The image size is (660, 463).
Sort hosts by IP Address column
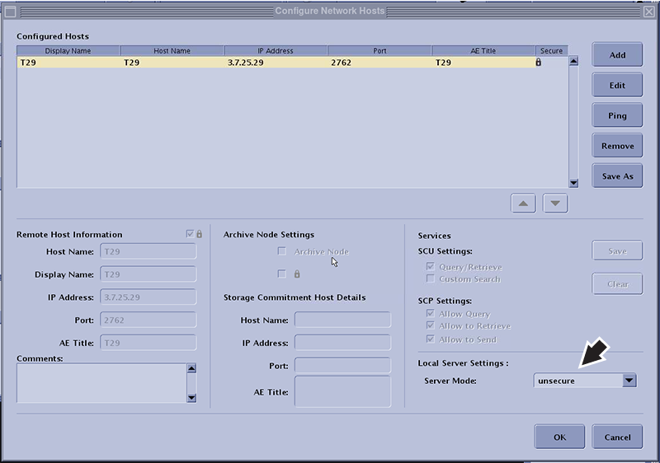pos(276,50)
